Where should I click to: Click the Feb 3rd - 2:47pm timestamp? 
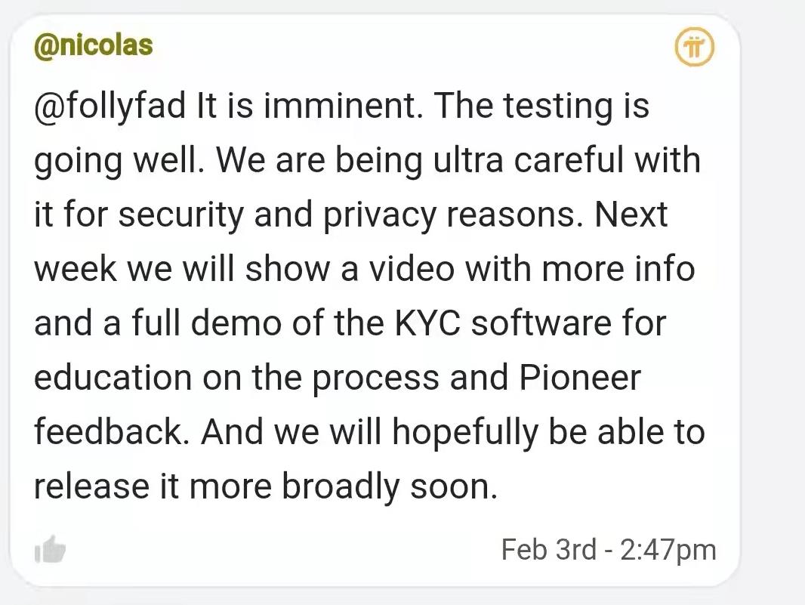pyautogui.click(x=609, y=550)
